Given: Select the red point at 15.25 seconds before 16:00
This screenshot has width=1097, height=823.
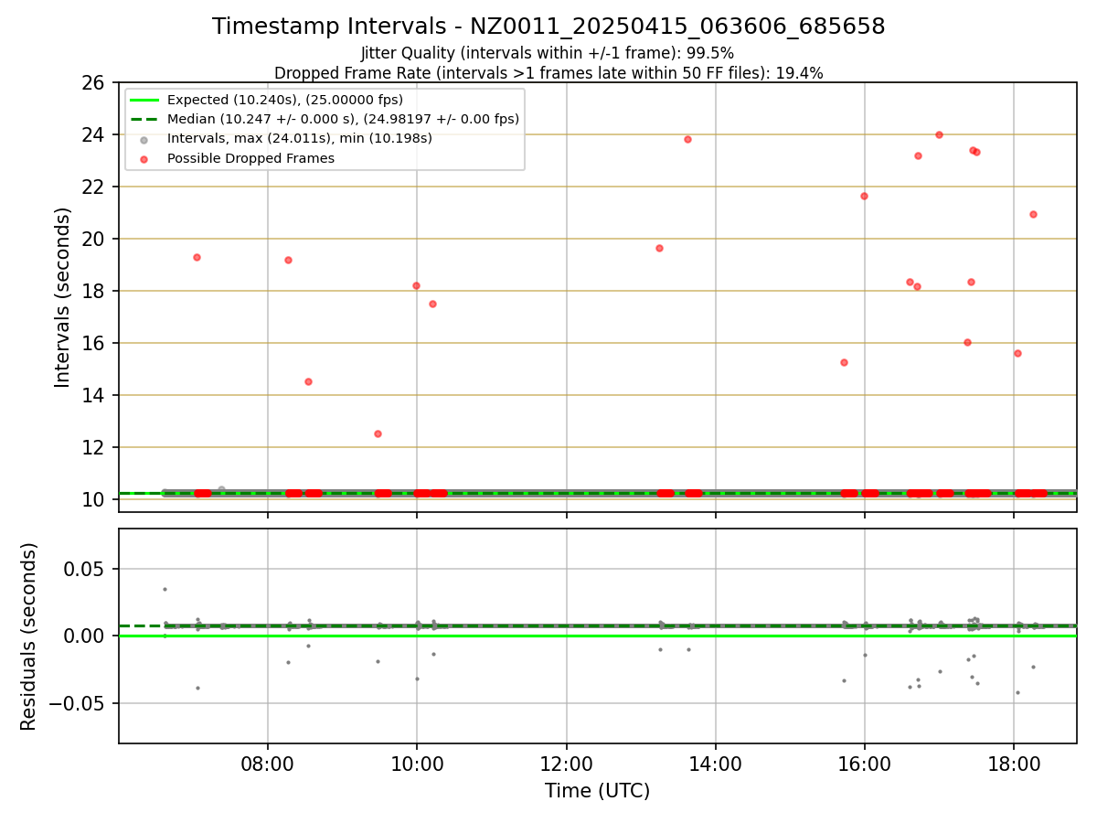Looking at the screenshot, I should [844, 362].
